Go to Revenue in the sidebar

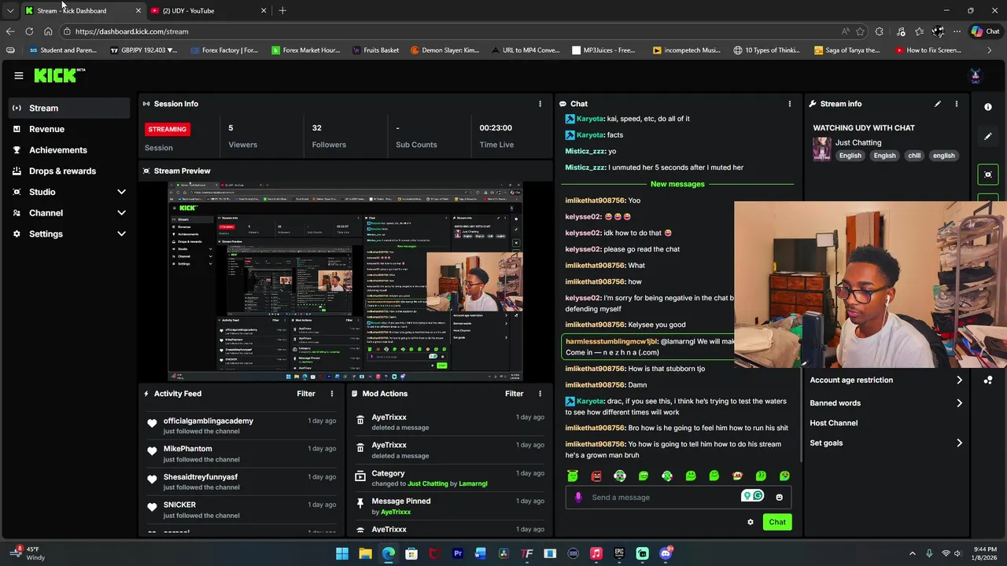[x=69, y=129]
